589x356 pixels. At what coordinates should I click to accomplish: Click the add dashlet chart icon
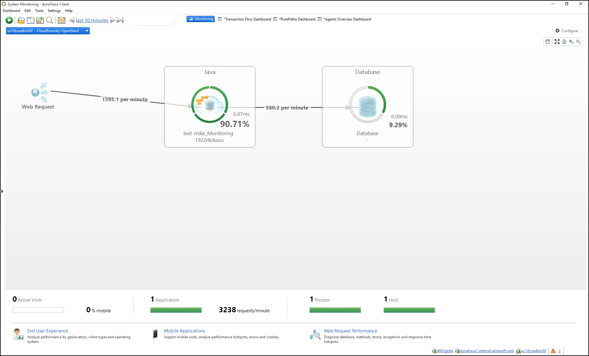[40, 20]
